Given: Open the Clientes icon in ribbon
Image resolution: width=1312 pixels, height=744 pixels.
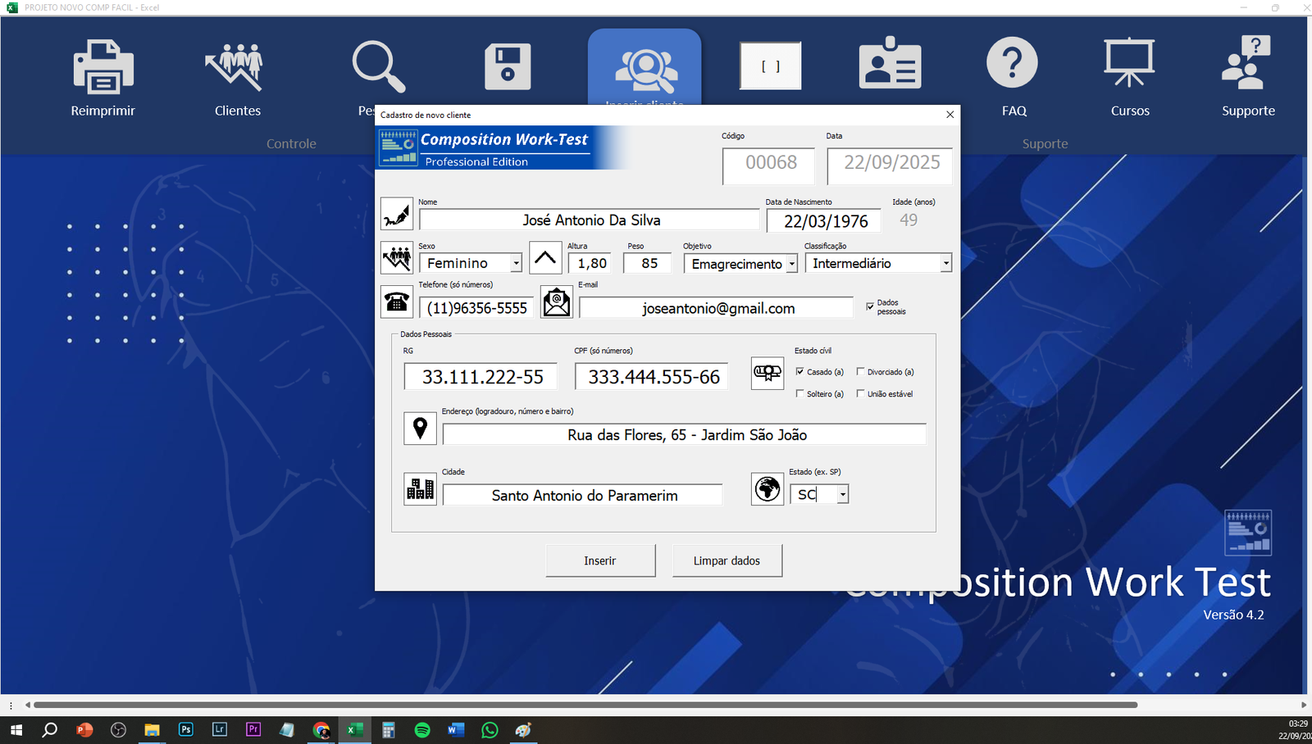Looking at the screenshot, I should click(237, 67).
